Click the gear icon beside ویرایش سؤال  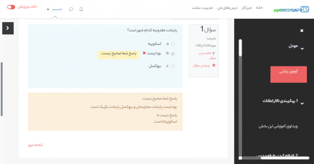(214, 65)
